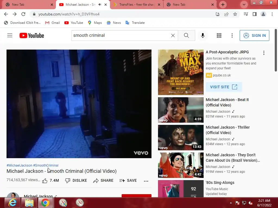This screenshot has height=208, width=278.
Task: Open the YouTube apps grid
Action: coord(219,35)
